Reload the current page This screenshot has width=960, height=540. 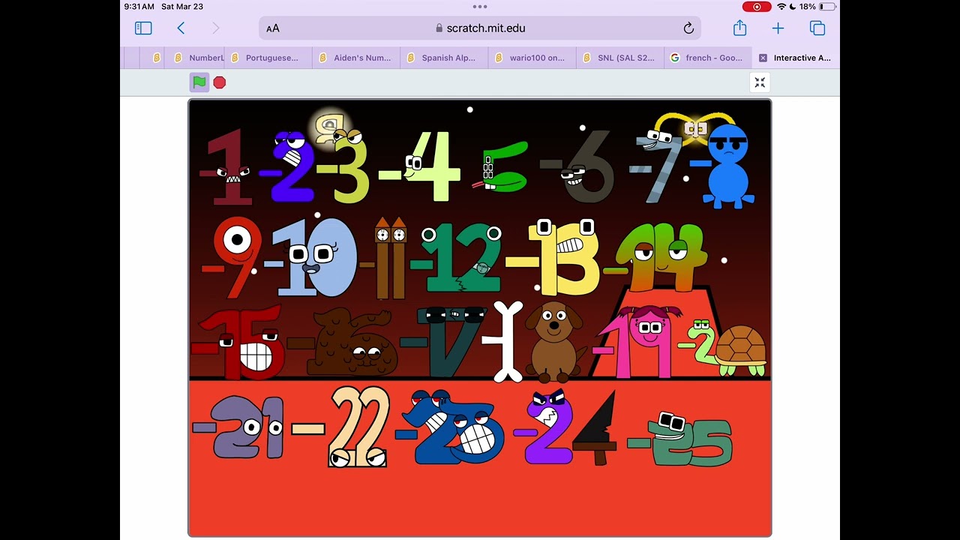(x=688, y=28)
